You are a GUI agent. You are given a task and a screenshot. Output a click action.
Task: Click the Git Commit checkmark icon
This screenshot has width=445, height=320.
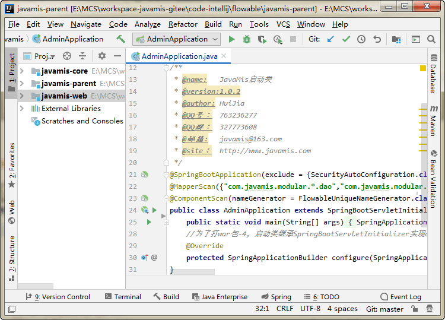(346, 39)
